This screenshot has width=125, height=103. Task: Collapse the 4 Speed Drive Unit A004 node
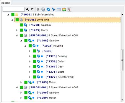point(17,35)
